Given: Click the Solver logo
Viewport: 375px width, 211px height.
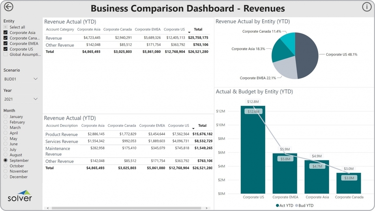Looking at the screenshot, I should point(20,196).
